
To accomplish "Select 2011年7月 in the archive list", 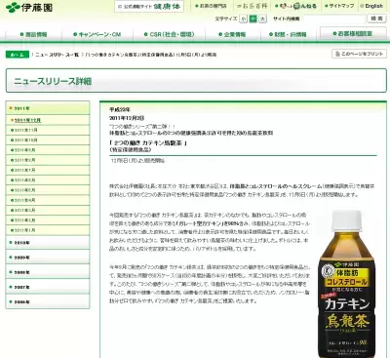I will point(48,170).
